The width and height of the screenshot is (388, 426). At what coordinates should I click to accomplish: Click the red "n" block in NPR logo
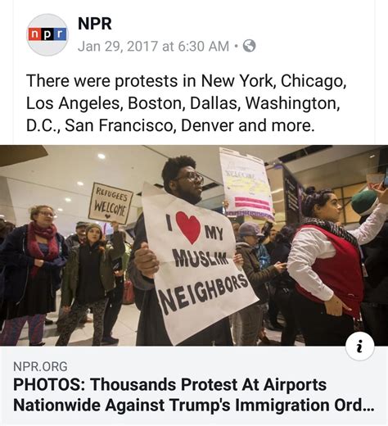[34, 34]
